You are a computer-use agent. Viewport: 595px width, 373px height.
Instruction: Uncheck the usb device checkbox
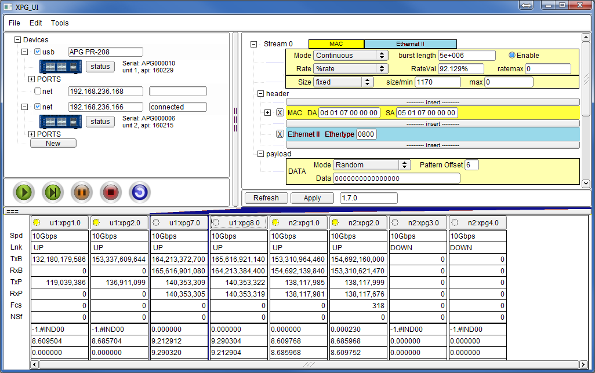(x=37, y=52)
